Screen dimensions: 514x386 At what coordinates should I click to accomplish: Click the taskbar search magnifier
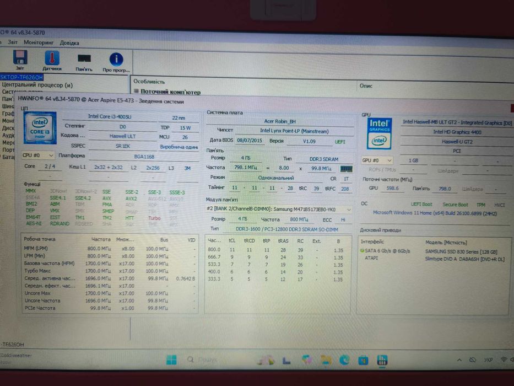pyautogui.click(x=190, y=360)
